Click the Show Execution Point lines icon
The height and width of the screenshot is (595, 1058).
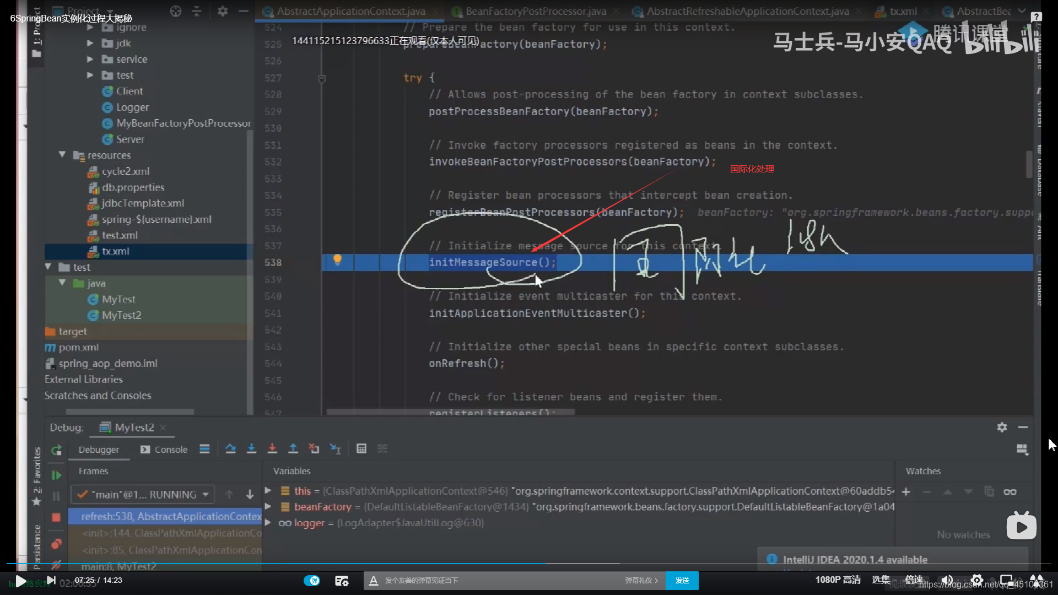coord(204,449)
